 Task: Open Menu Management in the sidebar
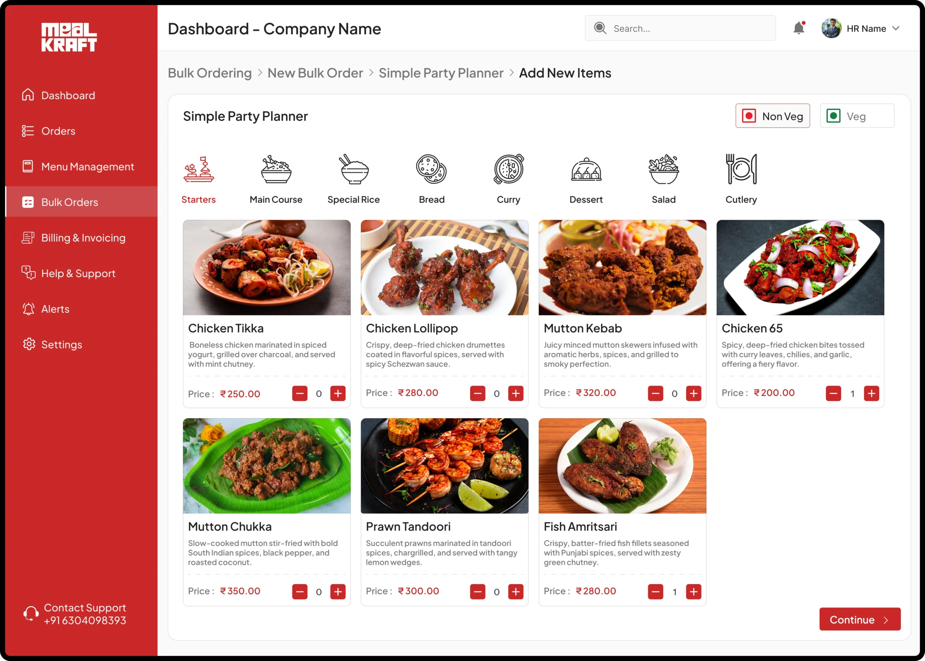click(x=81, y=167)
